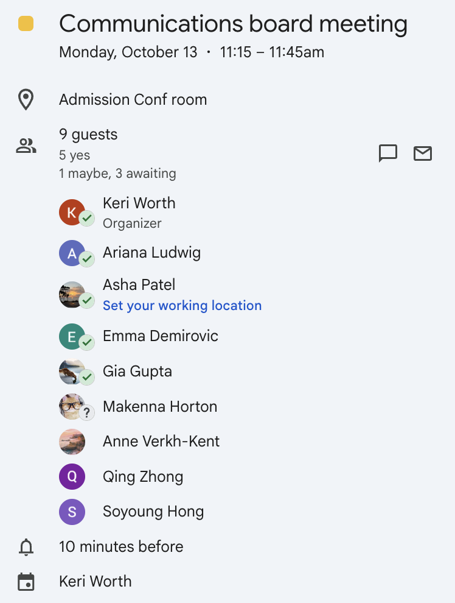Click Makenna Horton's profile photo
The height and width of the screenshot is (603, 455).
(72, 407)
